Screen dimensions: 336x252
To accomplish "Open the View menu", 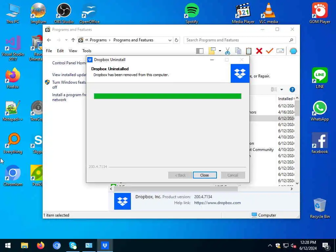I will point(73,51).
